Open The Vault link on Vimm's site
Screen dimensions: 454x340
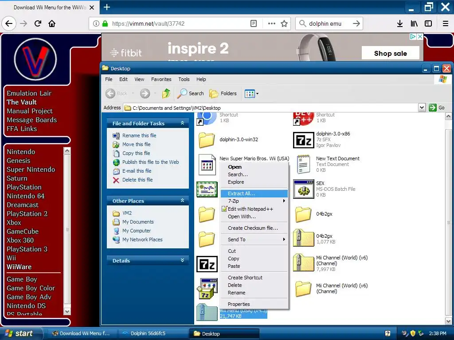[x=22, y=102]
